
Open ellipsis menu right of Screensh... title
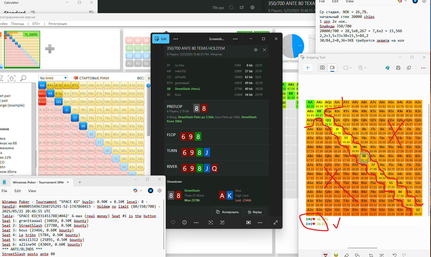235,39
